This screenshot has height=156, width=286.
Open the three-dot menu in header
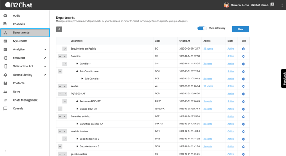coord(282,5)
